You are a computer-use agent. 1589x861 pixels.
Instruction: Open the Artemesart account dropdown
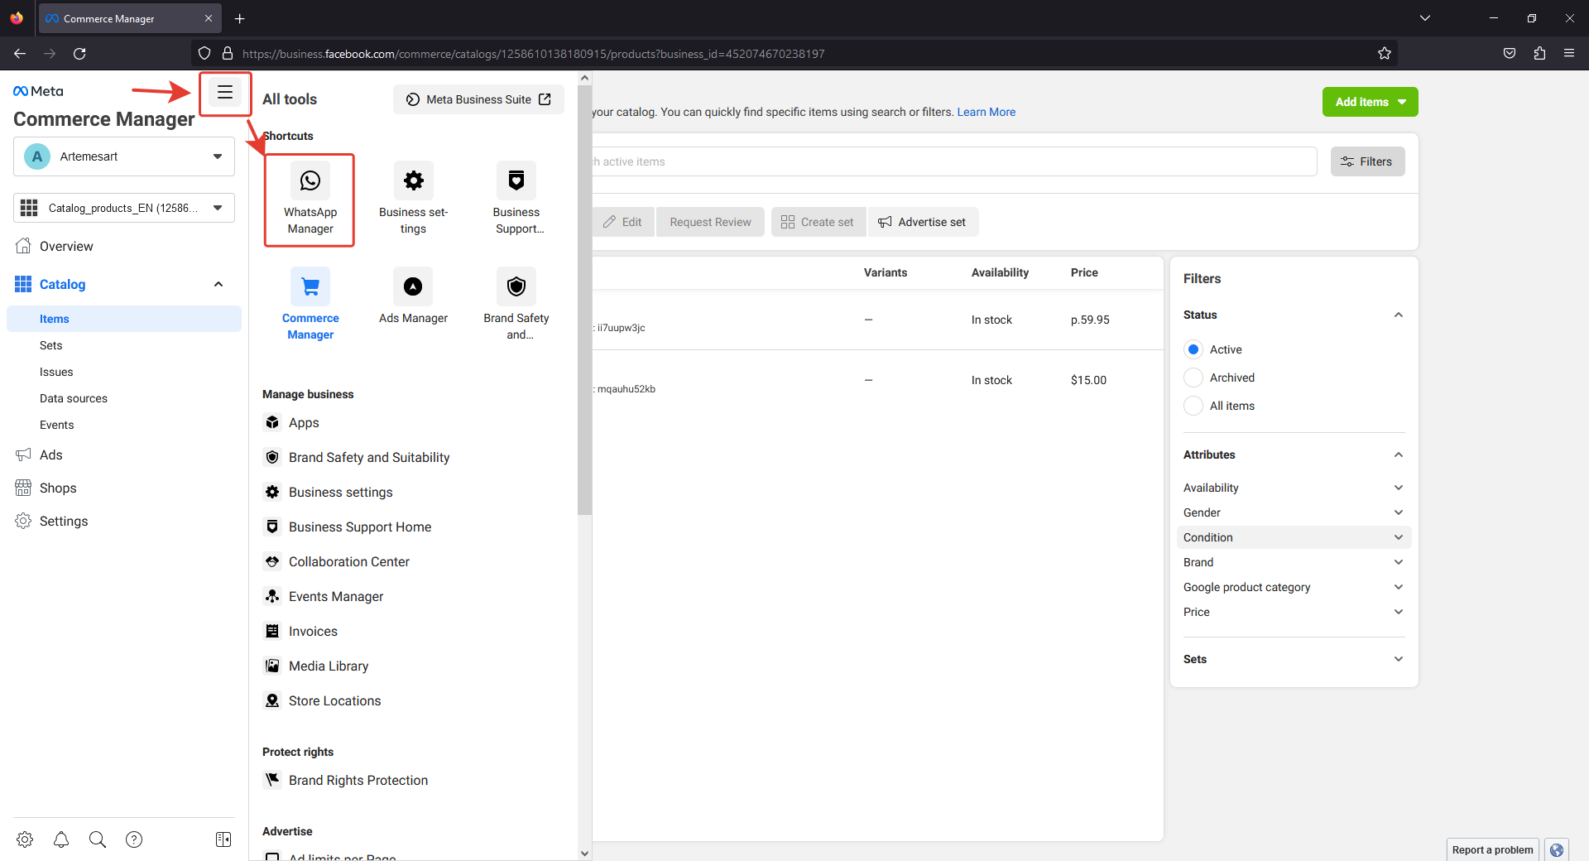click(124, 156)
